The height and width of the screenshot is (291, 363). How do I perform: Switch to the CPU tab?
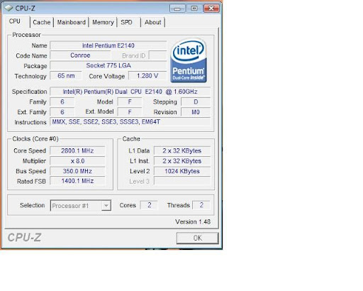coord(15,21)
